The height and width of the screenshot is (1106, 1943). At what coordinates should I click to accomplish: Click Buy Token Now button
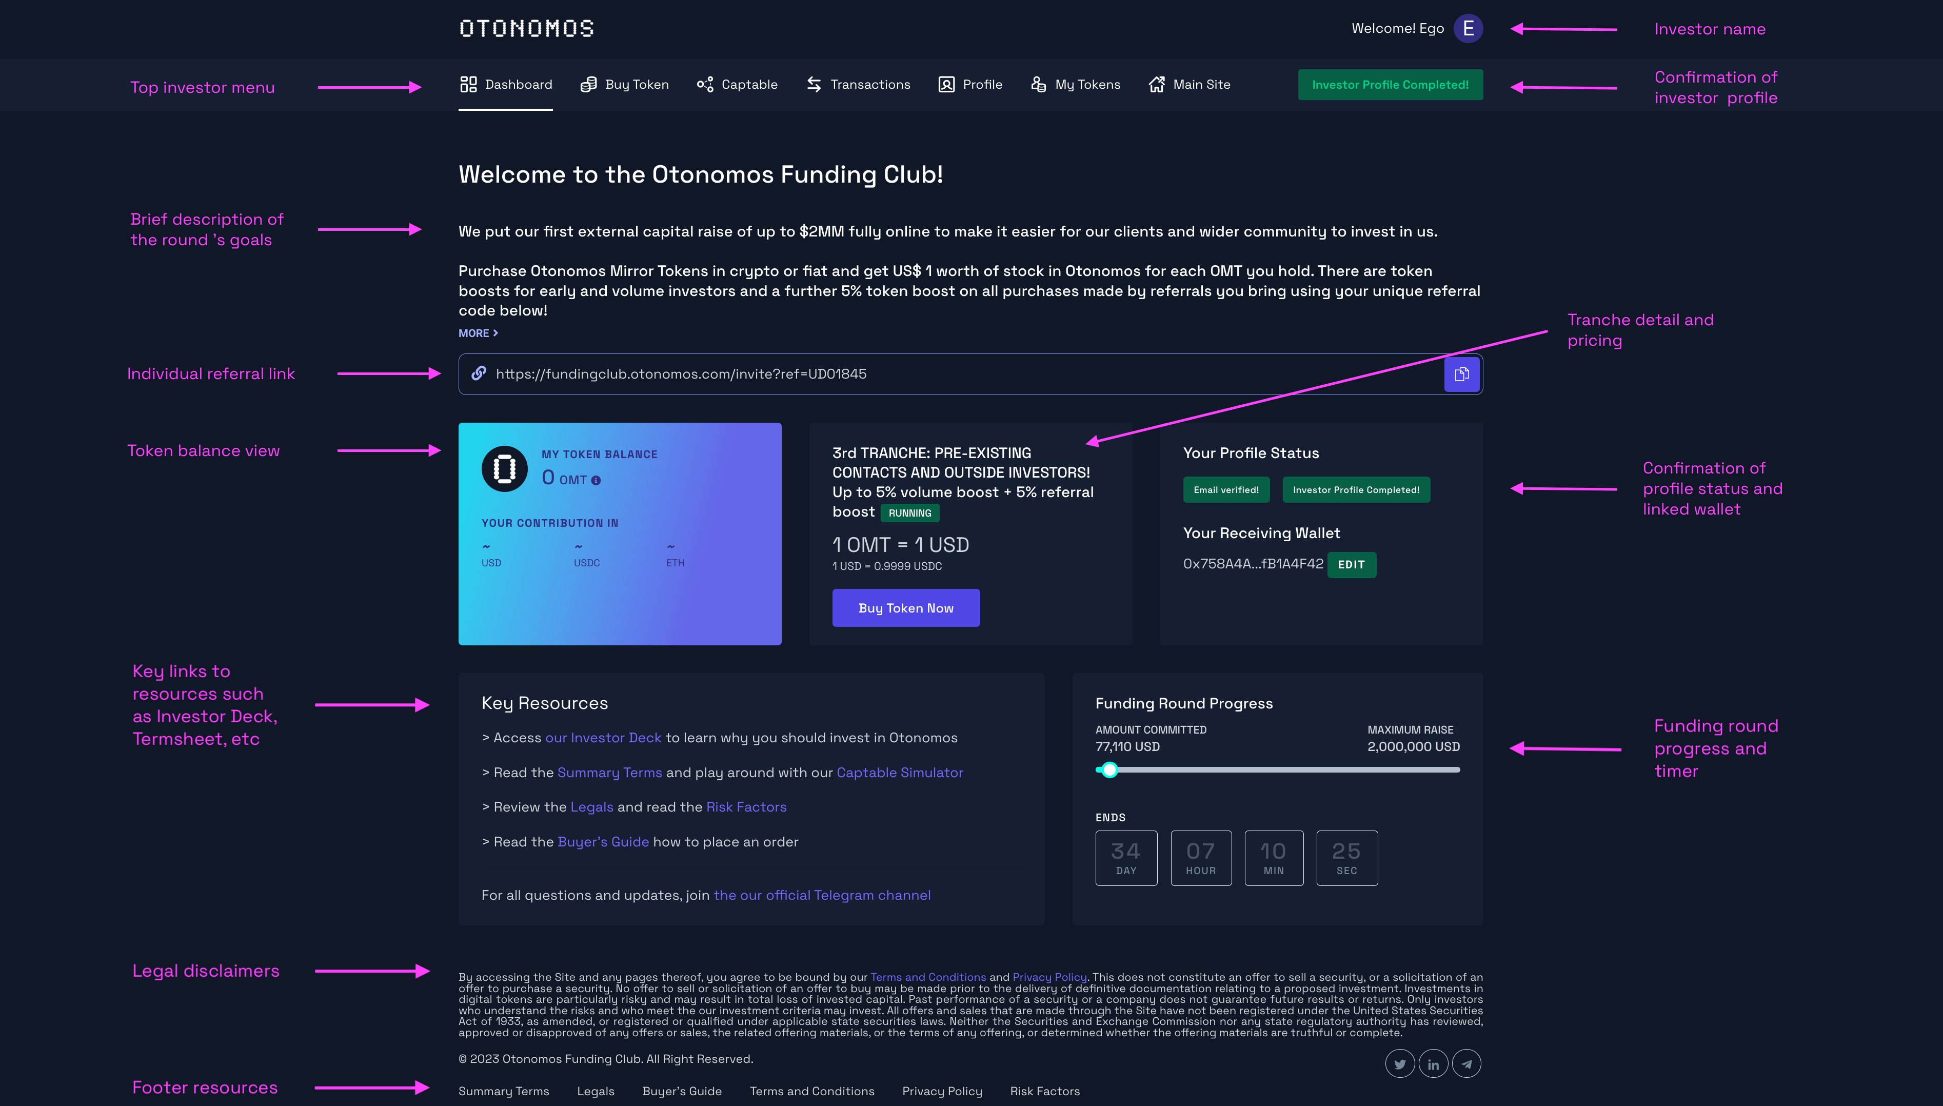click(x=906, y=608)
